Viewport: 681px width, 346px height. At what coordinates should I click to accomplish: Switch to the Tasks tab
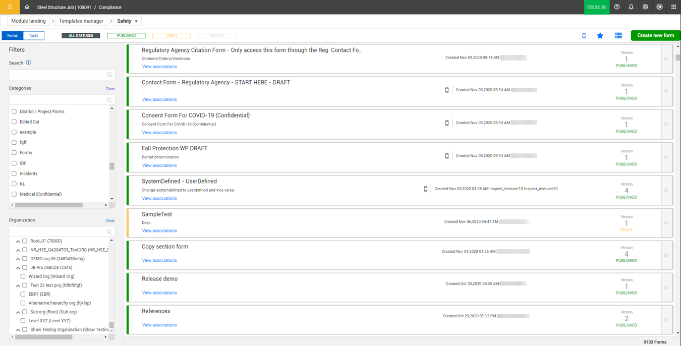coord(33,36)
